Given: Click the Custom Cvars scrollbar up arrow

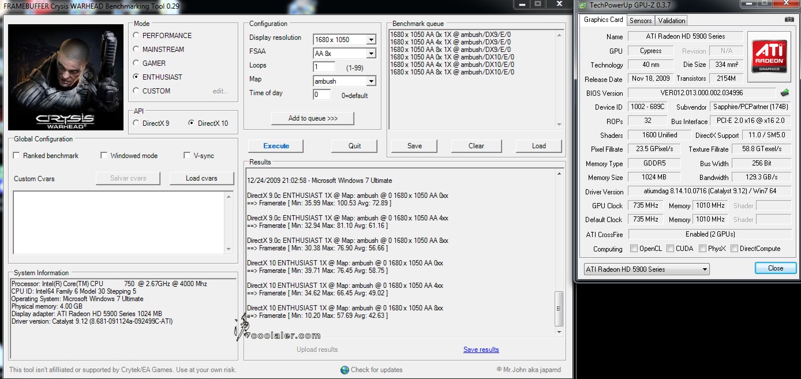Looking at the screenshot, I should [x=229, y=196].
